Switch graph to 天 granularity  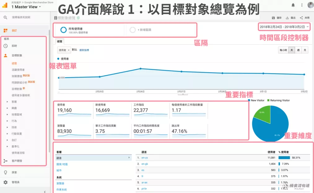click(292, 50)
